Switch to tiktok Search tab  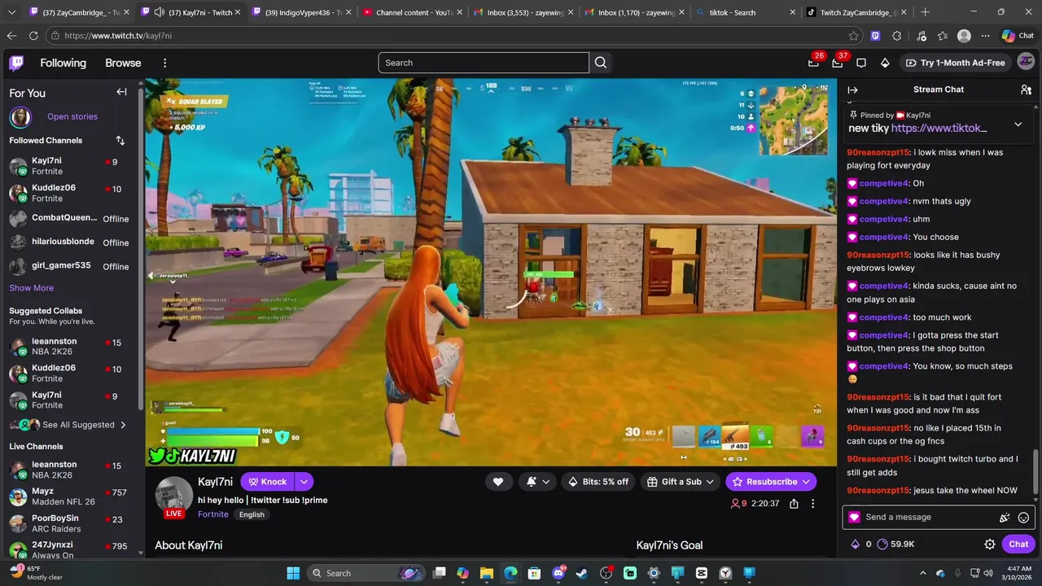pos(746,12)
